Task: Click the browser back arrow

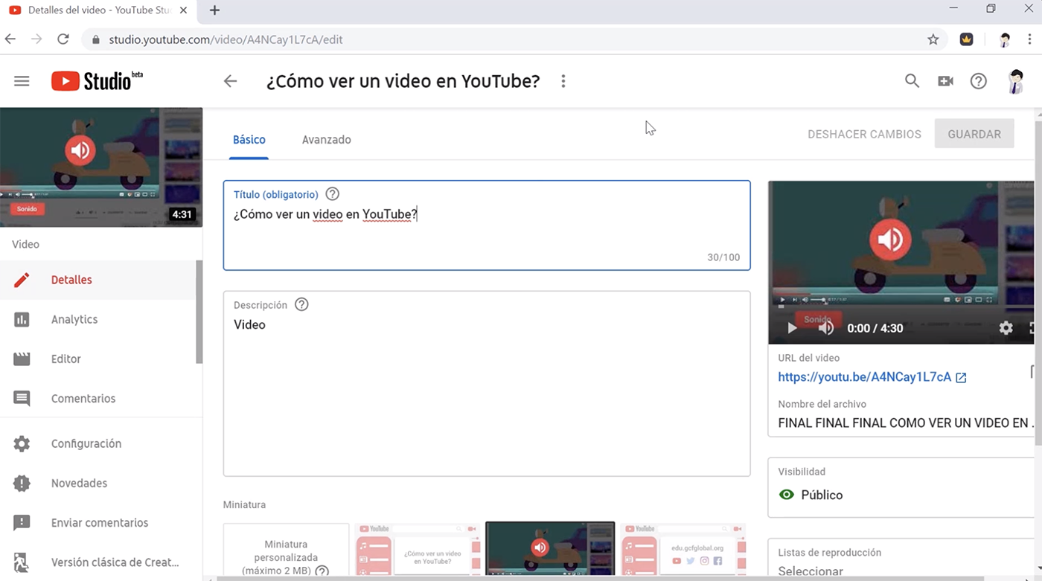Action: click(10, 39)
